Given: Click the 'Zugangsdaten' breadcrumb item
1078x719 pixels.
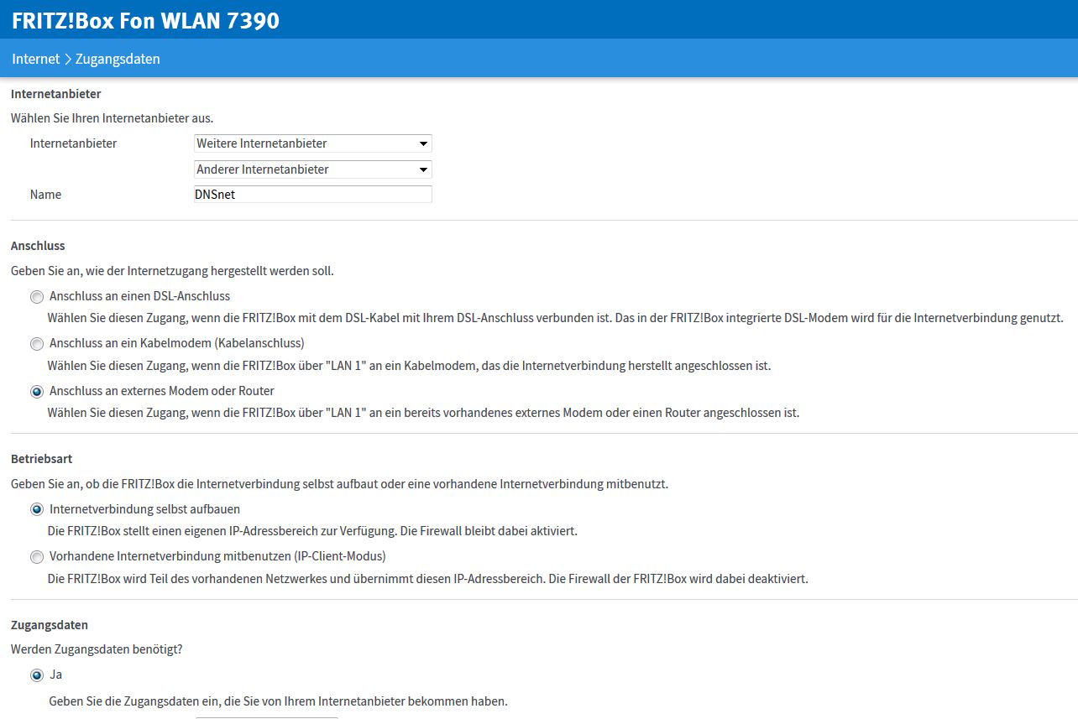Looking at the screenshot, I should [x=118, y=59].
